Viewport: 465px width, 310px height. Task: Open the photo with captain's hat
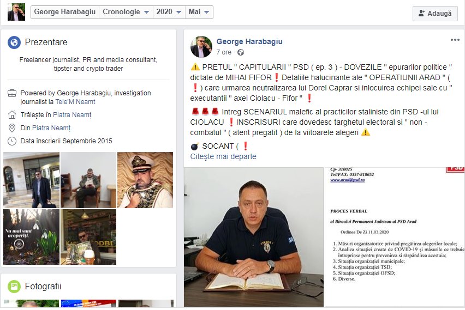point(145,180)
